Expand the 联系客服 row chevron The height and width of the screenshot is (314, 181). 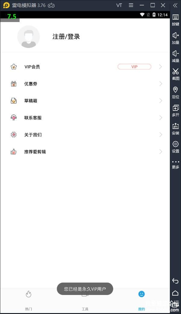pos(161,118)
